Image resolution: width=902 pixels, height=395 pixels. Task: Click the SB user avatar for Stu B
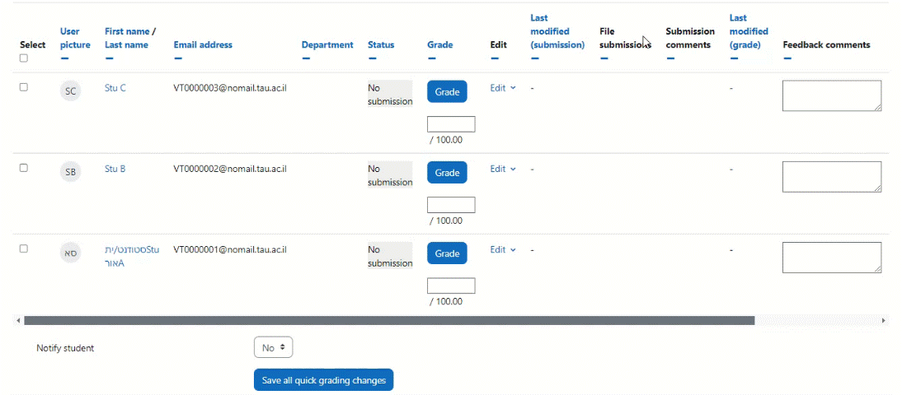coord(71,172)
